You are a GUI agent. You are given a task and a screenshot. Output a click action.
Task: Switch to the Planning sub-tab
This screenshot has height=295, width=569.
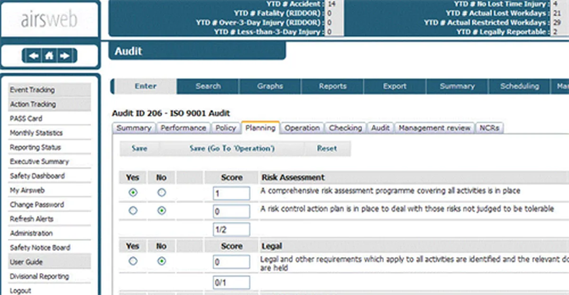(260, 128)
